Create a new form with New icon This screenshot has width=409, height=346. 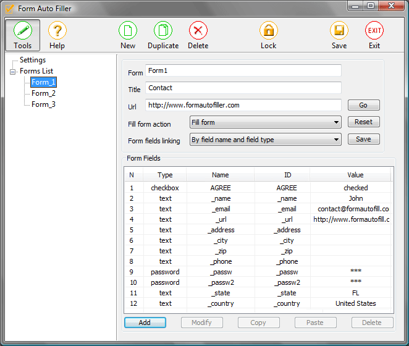128,35
